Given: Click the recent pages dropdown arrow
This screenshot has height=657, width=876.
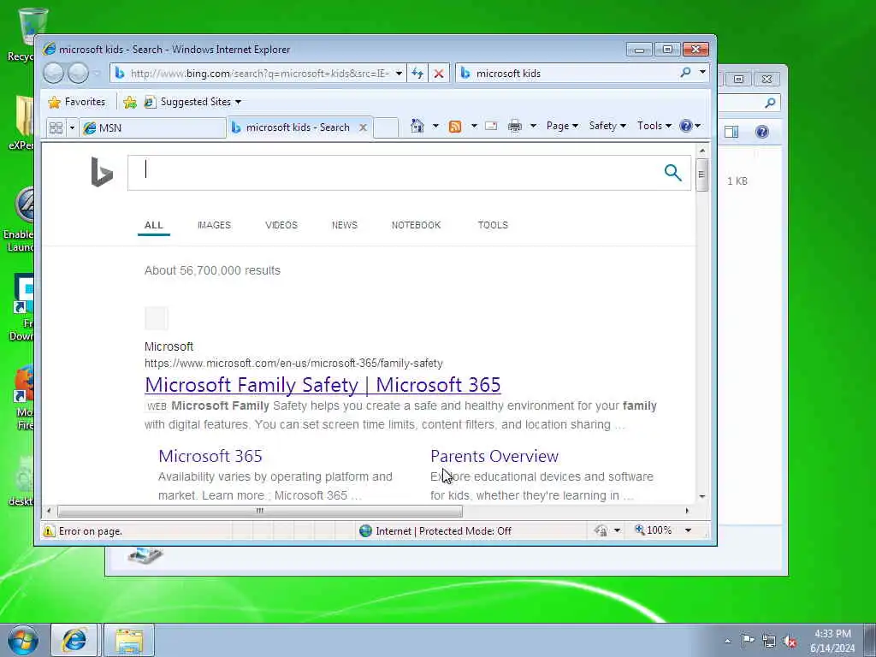Looking at the screenshot, I should (x=97, y=74).
